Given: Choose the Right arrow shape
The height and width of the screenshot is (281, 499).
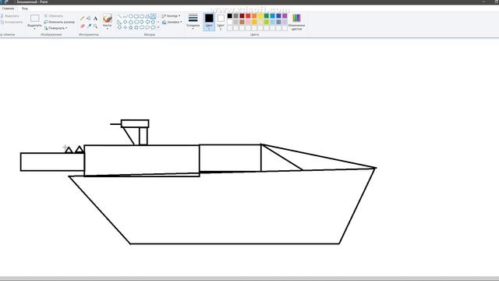Looking at the screenshot, I should [142, 22].
